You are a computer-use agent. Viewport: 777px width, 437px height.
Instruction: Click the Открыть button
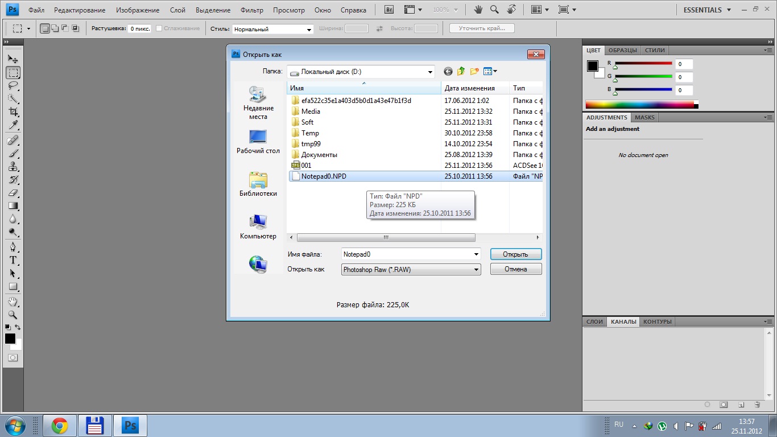click(x=516, y=254)
